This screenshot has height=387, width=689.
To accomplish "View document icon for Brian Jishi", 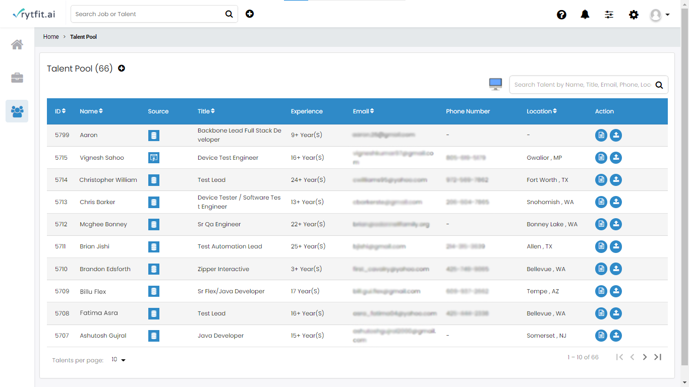I will (601, 246).
